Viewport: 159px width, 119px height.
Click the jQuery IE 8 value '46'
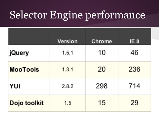134,53
